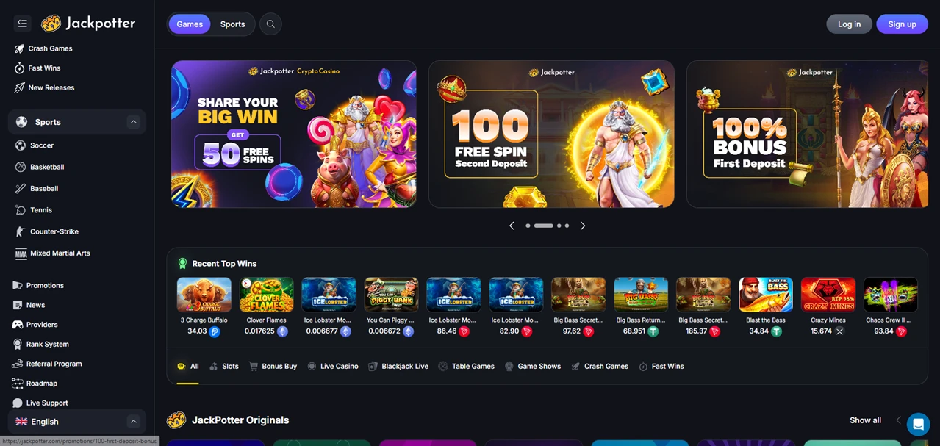Viewport: 940px width, 446px height.
Task: Click the Log in button
Action: pos(849,24)
